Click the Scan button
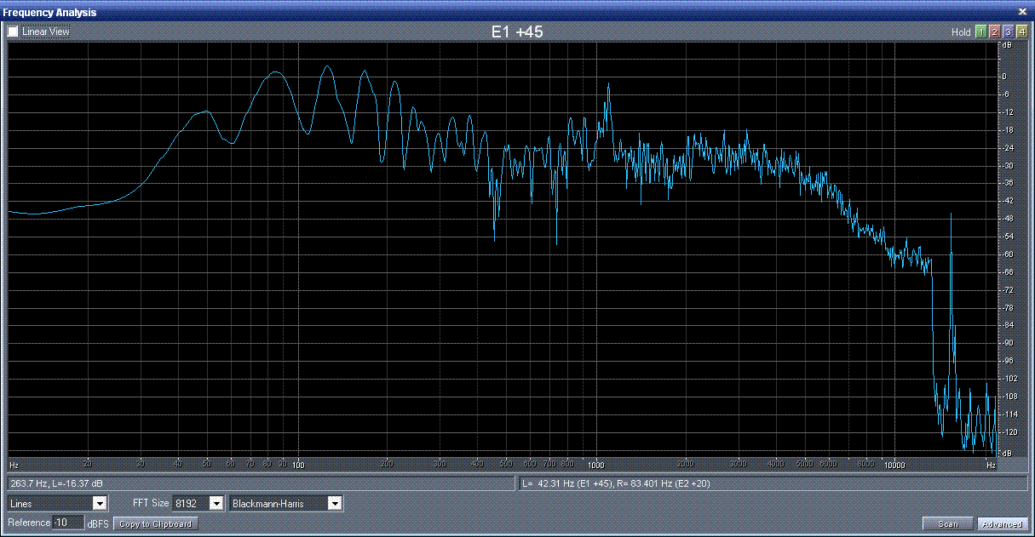 tap(948, 524)
